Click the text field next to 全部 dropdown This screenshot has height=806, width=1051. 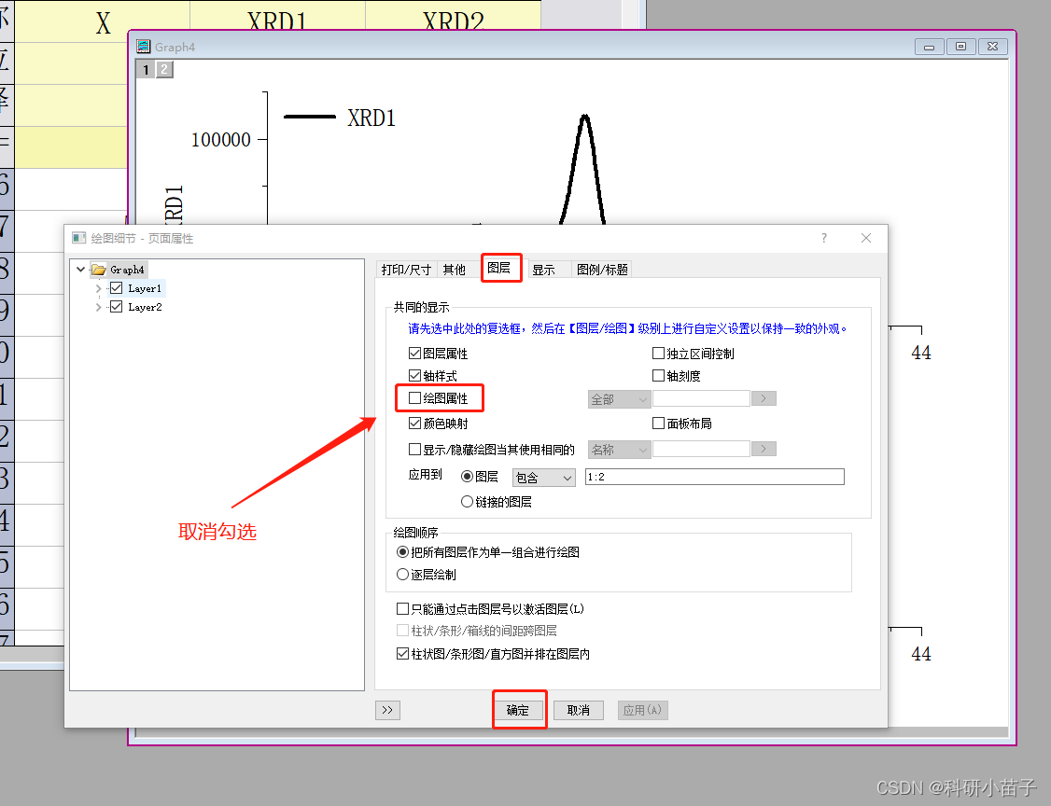[701, 398]
